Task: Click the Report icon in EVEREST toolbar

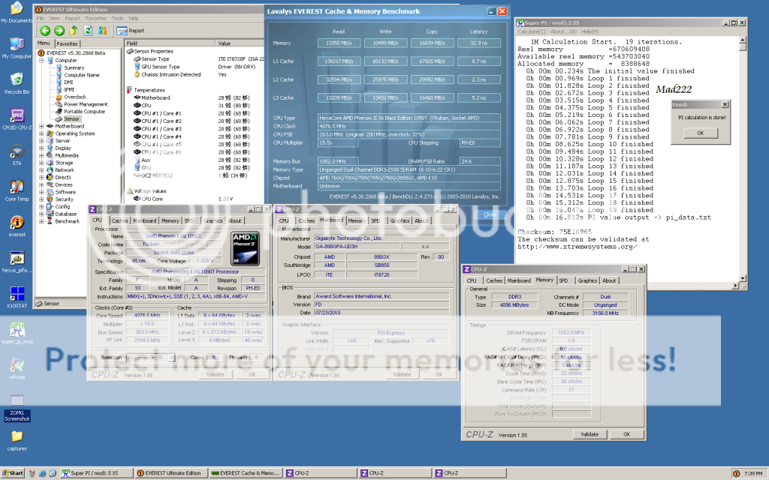Action: pos(131,31)
